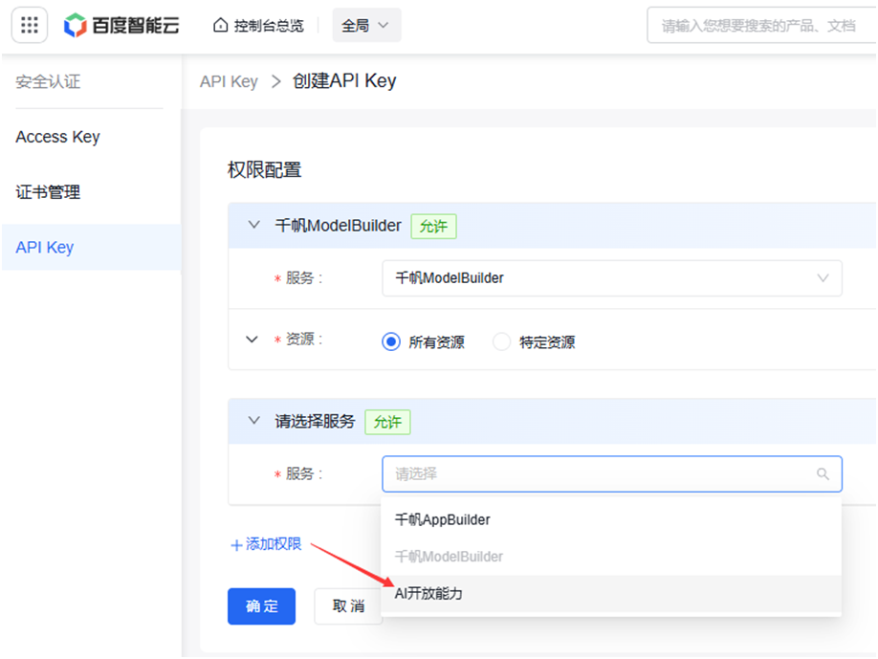Collapse the 请选择服务 permission section
The height and width of the screenshot is (659, 878).
(253, 421)
